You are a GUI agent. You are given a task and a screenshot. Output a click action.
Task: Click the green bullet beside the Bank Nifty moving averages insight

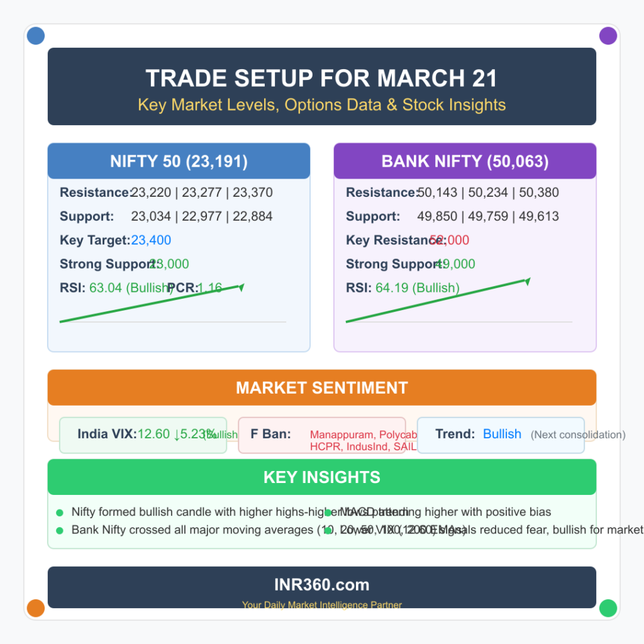click(60, 530)
